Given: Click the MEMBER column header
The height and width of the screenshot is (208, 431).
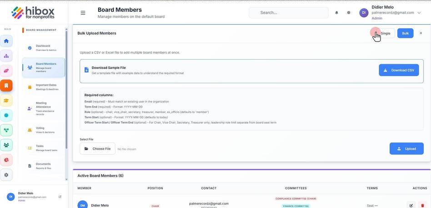Looking at the screenshot, I should pyautogui.click(x=85, y=188).
